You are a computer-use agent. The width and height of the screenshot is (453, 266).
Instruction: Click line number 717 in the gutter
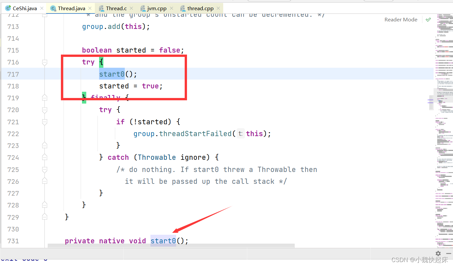point(13,74)
